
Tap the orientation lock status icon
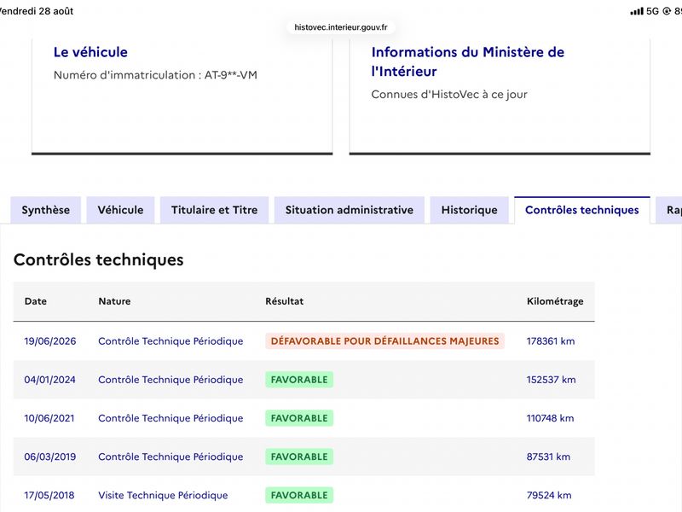tap(667, 11)
